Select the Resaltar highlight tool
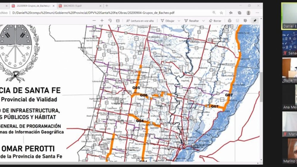Screen dimensions: 297x167 point(191,21)
